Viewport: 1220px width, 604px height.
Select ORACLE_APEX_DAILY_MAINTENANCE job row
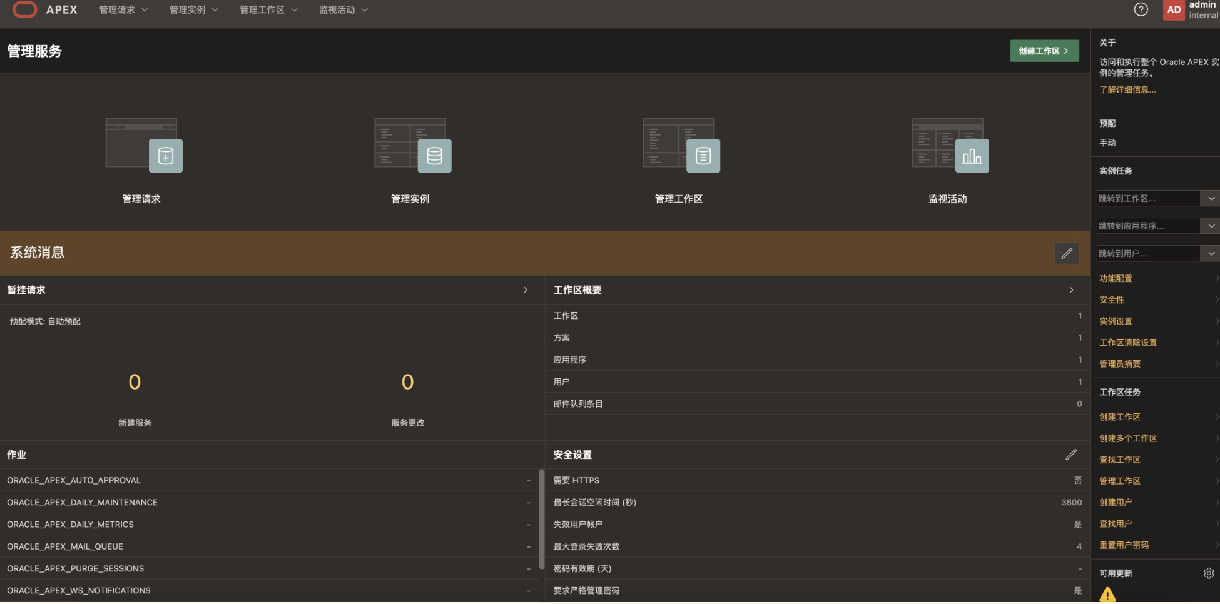[269, 502]
